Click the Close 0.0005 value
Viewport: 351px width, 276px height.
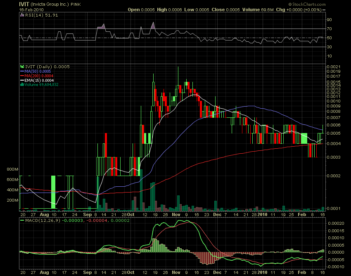[225, 10]
